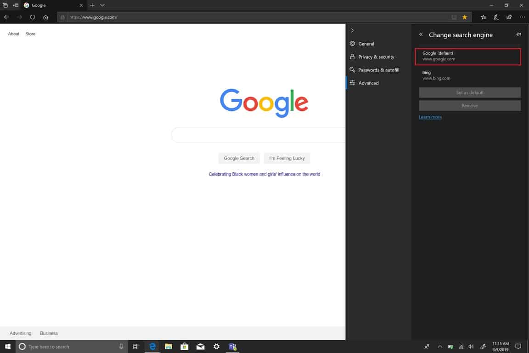Click the Learn more link
The image size is (529, 353).
tap(430, 117)
